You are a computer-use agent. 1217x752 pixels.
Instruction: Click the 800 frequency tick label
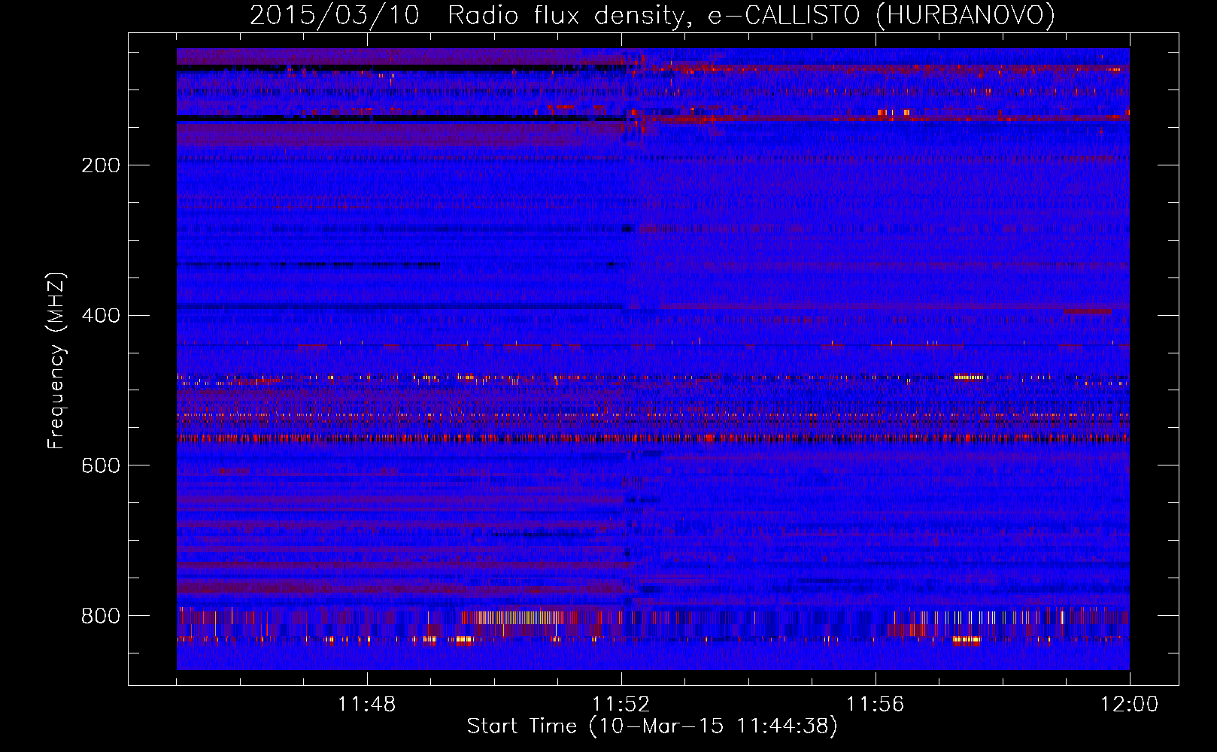pos(101,617)
